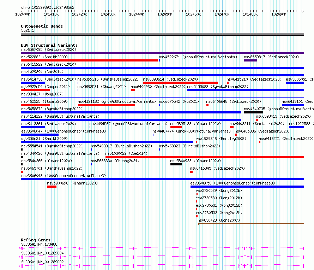Select the black nsv5840923 Almarri2020 bar
This screenshot has width=314, height=270.
(x=176, y=164)
